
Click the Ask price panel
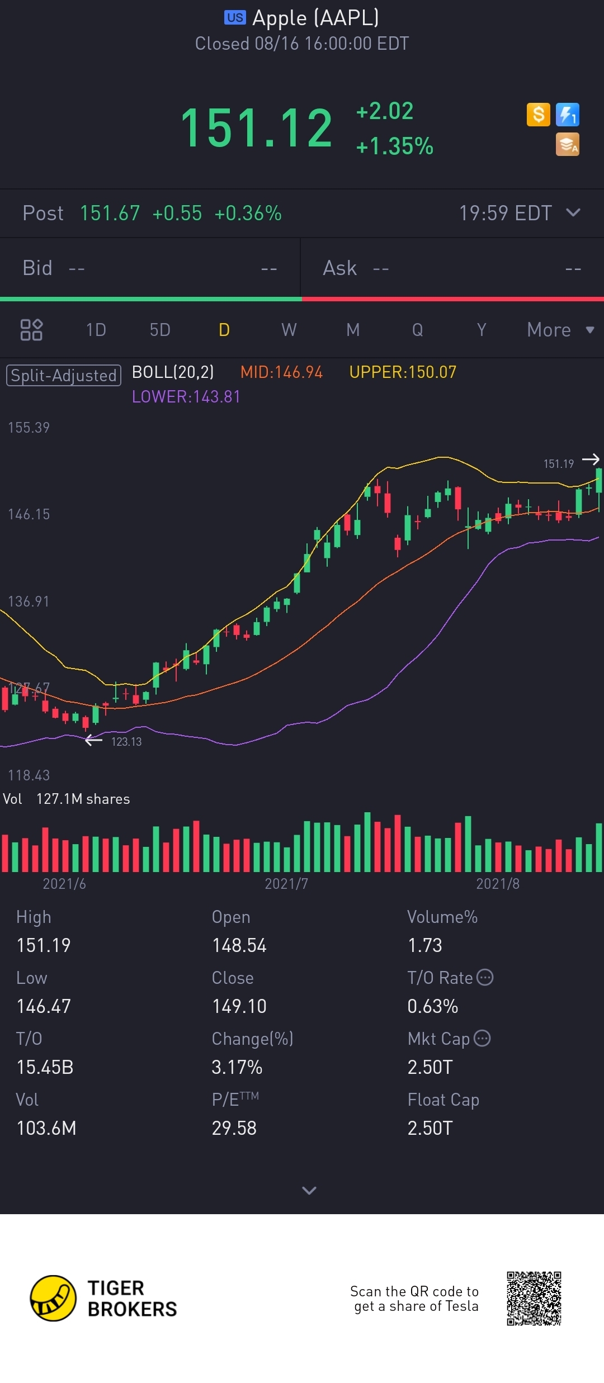452,268
